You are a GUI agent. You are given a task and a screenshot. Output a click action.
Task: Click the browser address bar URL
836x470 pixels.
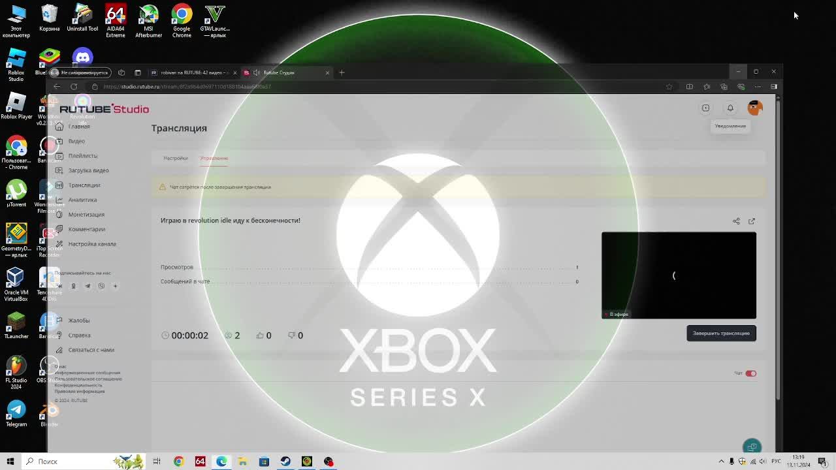(x=187, y=87)
